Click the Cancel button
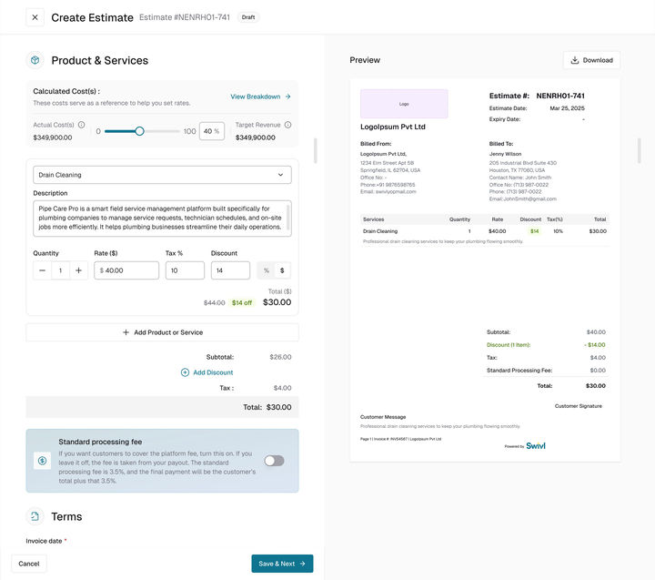Screen dimensions: 655x580 [29, 564]
